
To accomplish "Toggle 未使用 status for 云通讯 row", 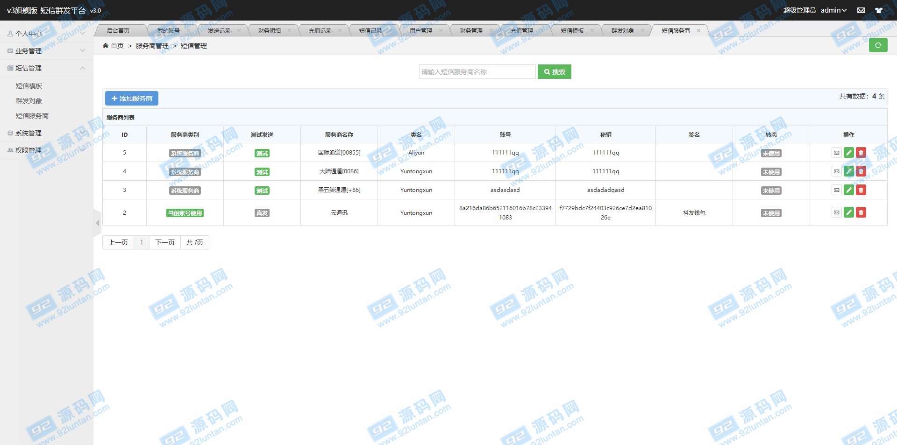I will point(771,213).
